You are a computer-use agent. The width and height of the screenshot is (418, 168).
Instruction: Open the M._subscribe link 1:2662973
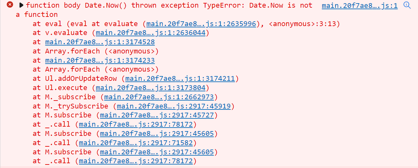click(159, 97)
